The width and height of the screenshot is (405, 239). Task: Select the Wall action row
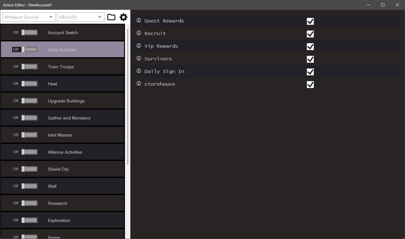pos(62,186)
